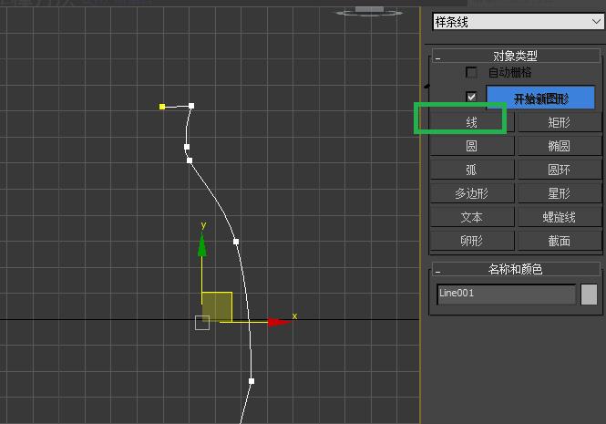The height and width of the screenshot is (424, 606).
Task: Uncheck the box beside 开始新图形
Action: coord(471,97)
